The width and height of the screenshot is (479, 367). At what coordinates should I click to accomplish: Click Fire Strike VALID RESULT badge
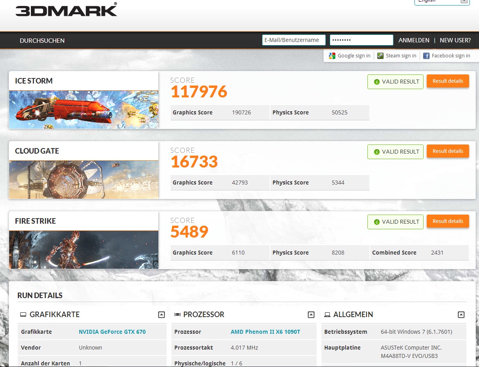click(x=395, y=222)
